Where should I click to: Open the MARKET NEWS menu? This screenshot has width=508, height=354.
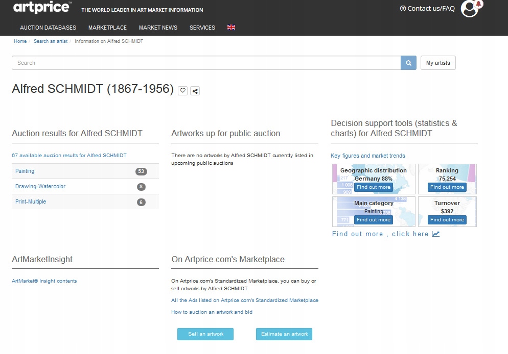[158, 28]
